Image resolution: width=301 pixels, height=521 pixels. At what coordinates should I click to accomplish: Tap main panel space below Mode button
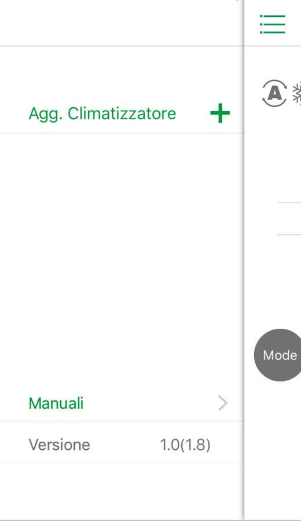click(273, 449)
